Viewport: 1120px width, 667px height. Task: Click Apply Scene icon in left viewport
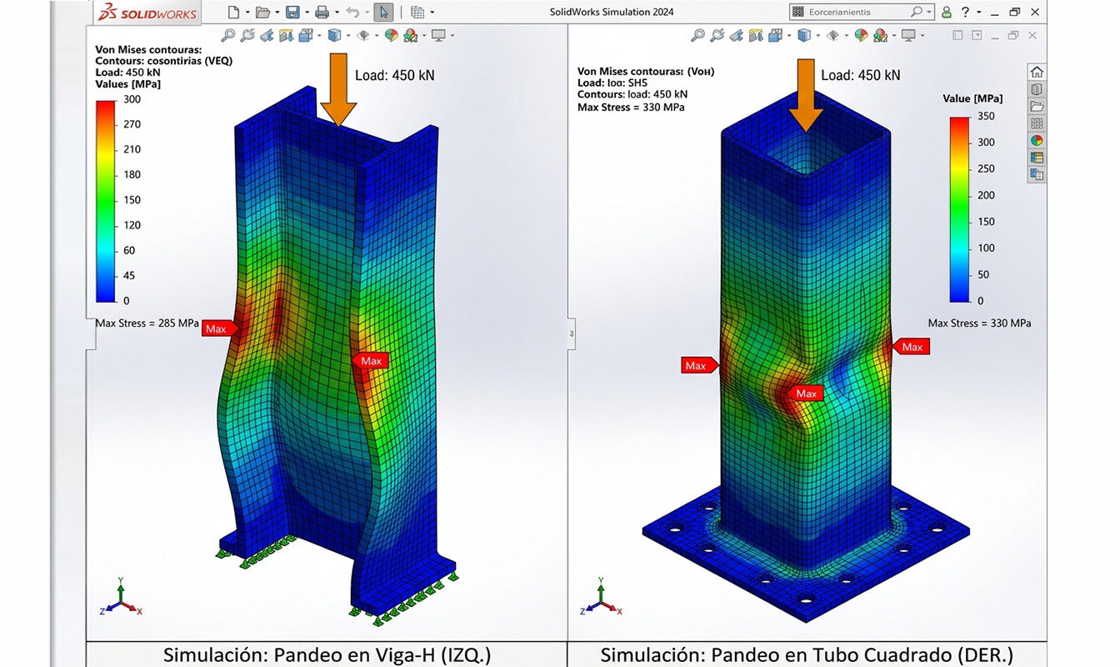click(x=411, y=35)
